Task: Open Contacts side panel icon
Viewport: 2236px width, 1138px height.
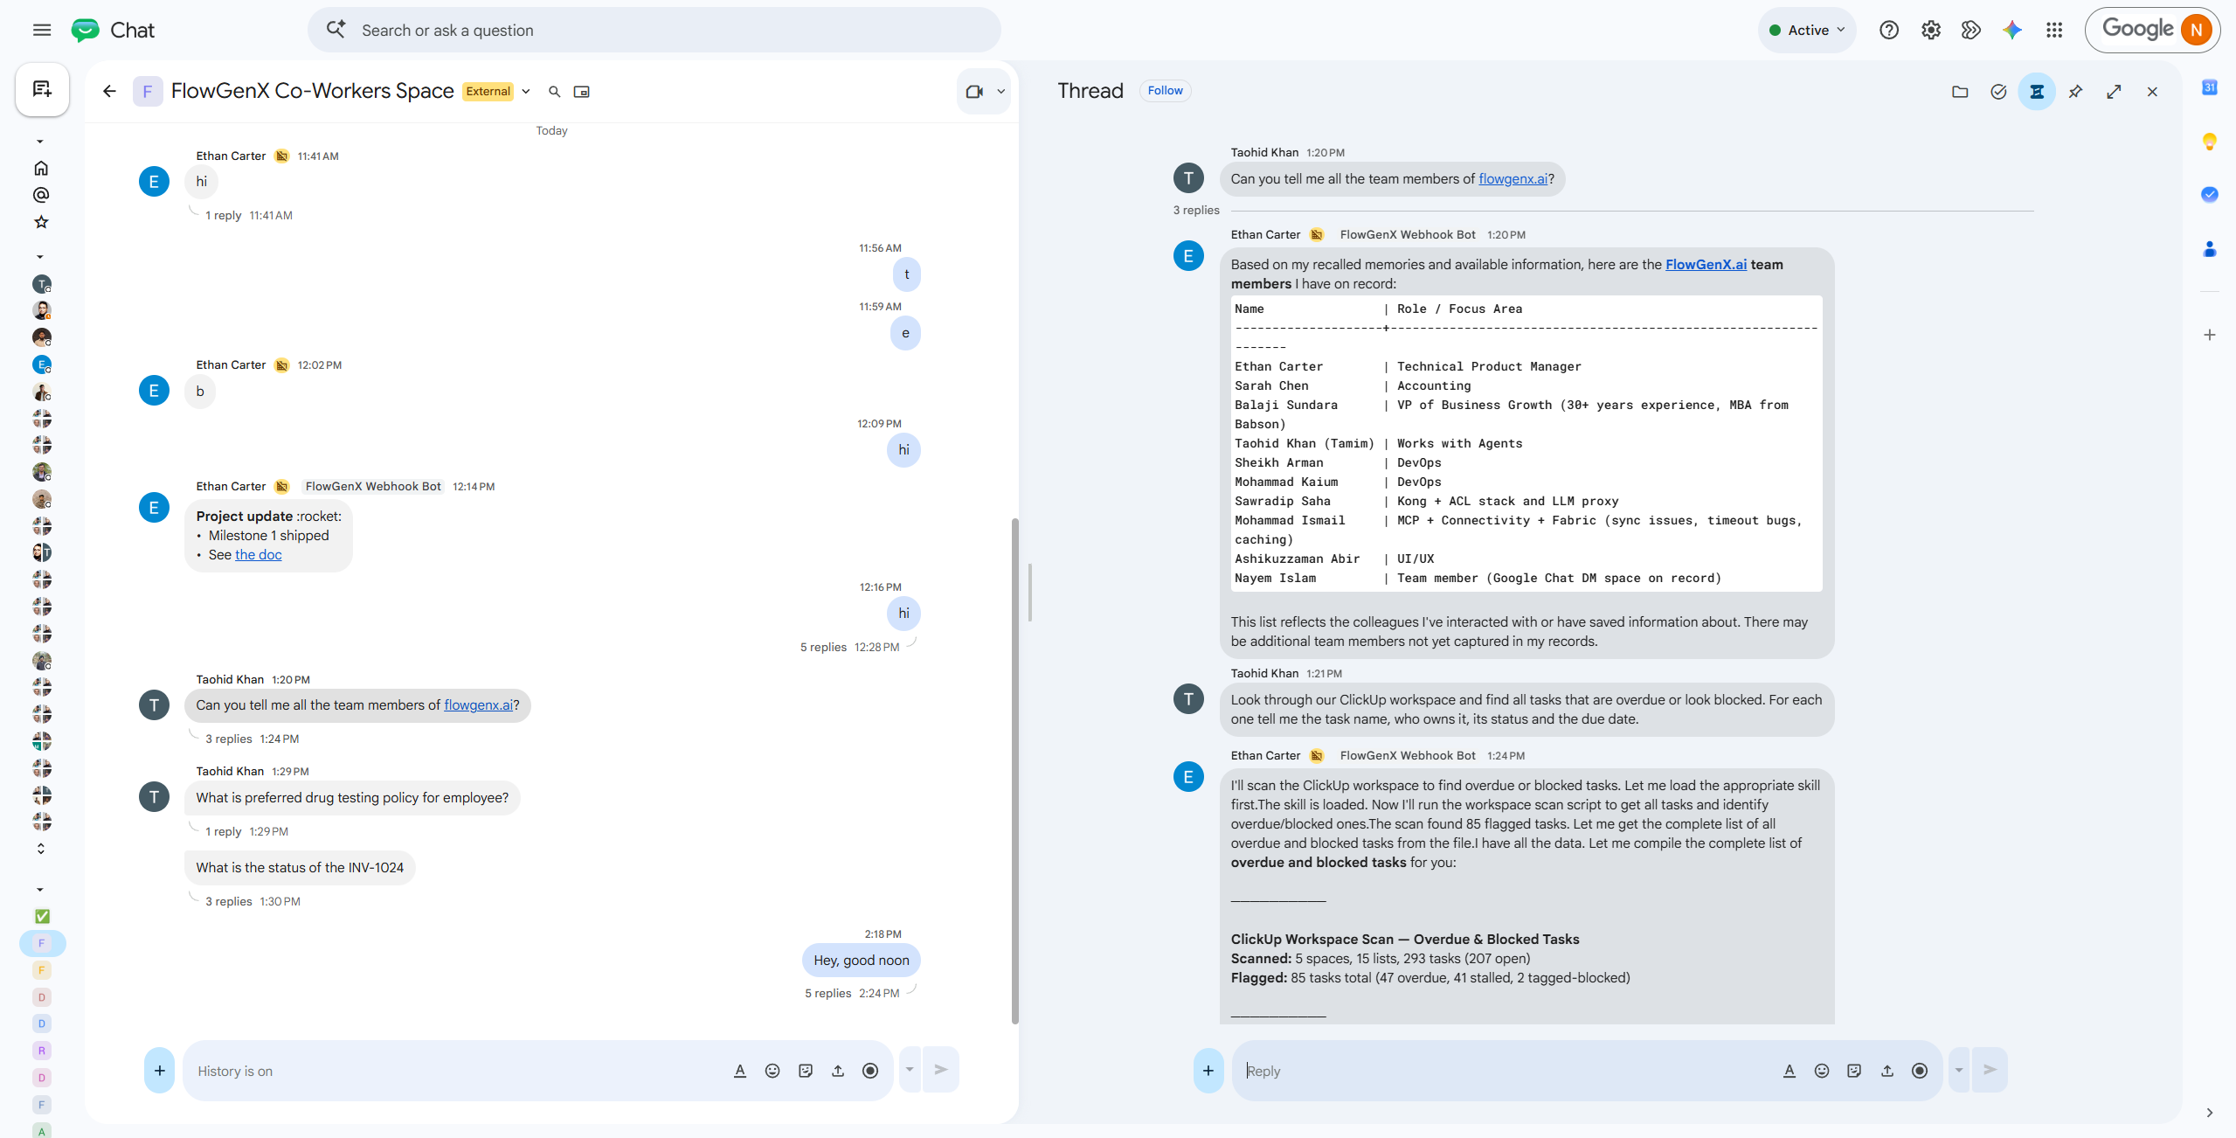Action: click(2209, 249)
